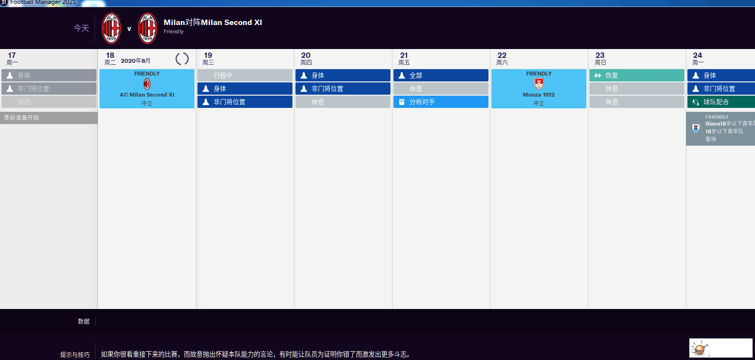Screen dimensions: 755x360
Task: Open the 数据 section label
Action: 84,322
